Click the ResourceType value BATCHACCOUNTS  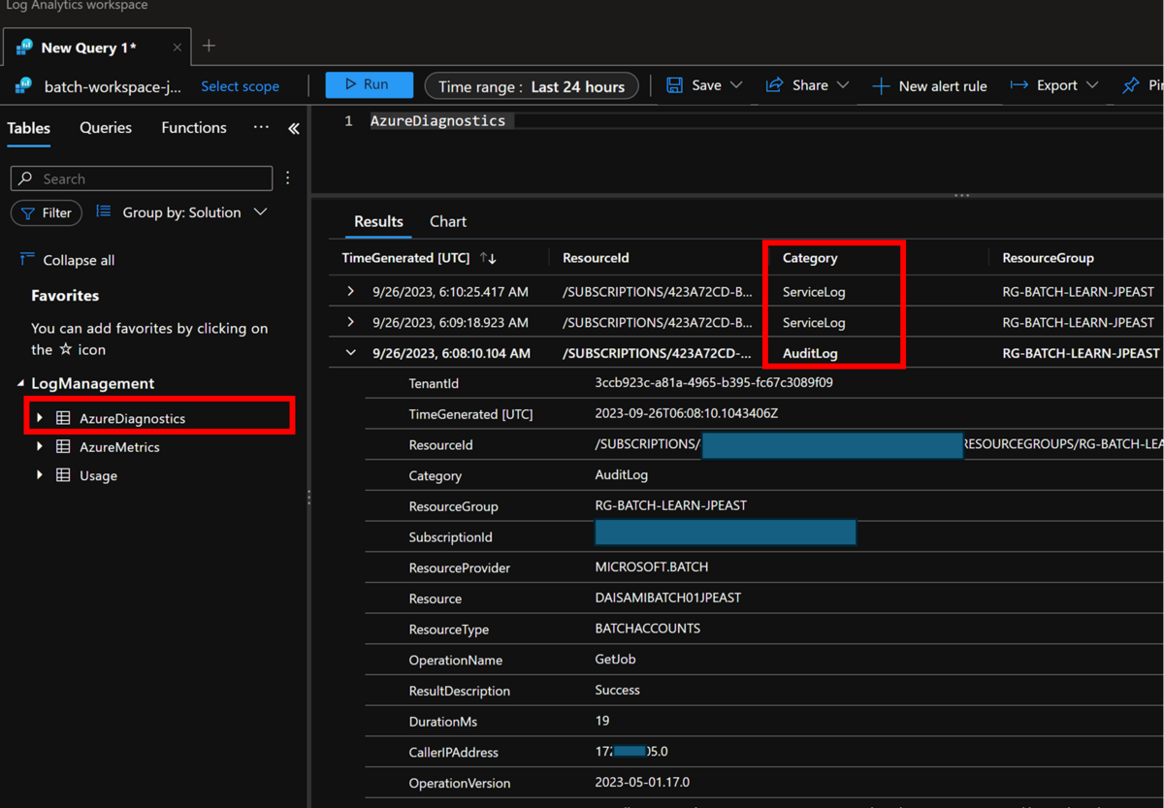click(x=647, y=629)
